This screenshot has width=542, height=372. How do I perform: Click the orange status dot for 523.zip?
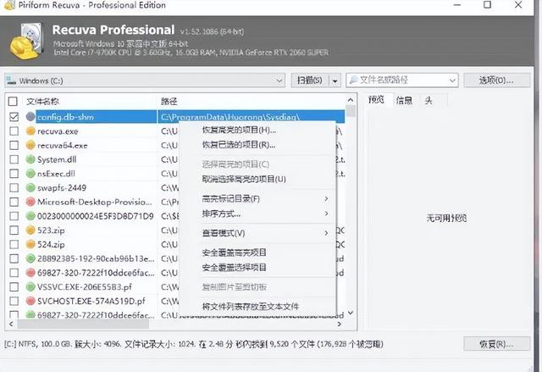click(30, 230)
